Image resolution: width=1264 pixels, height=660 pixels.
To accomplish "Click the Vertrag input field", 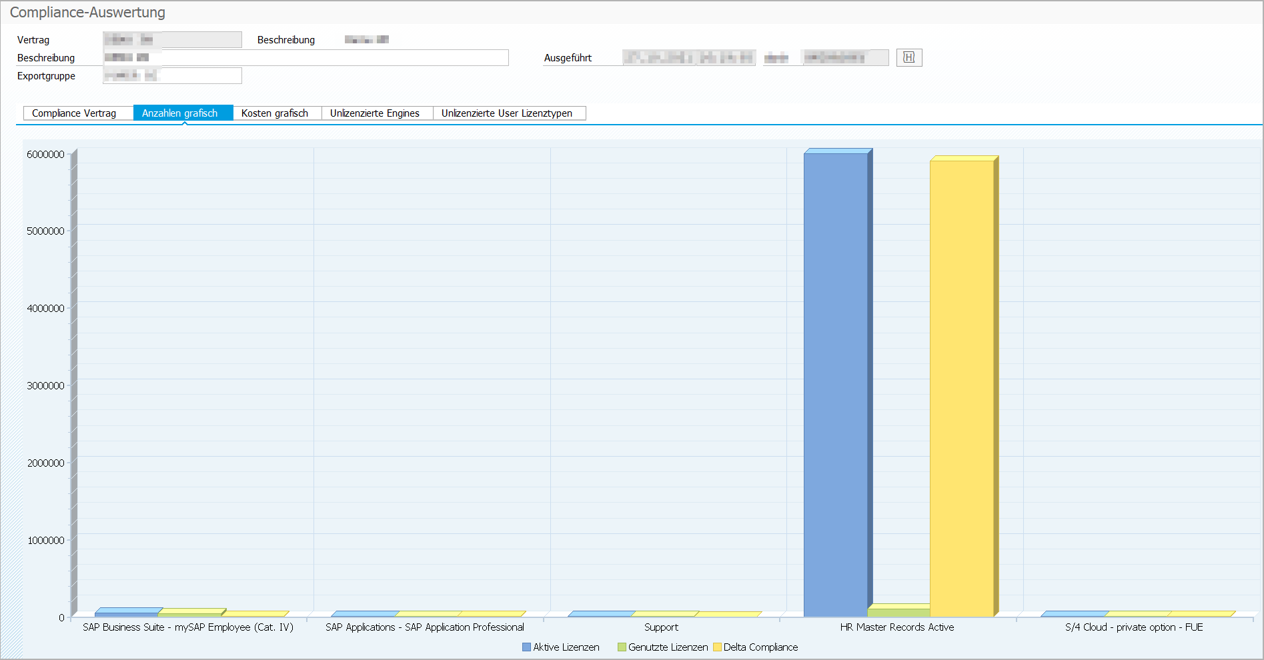I will [173, 40].
